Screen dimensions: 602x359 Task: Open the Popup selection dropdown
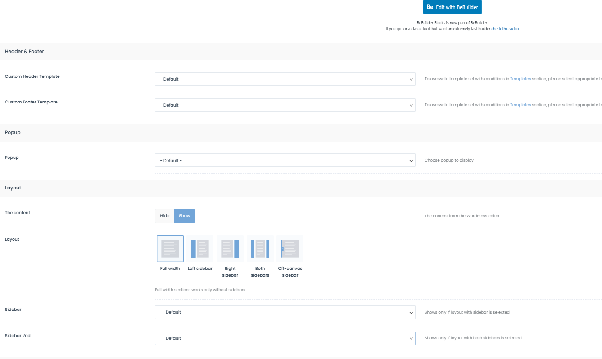[x=285, y=160]
